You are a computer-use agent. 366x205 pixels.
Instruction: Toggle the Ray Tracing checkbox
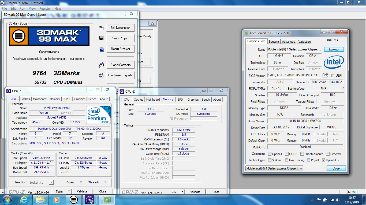pos(286,160)
